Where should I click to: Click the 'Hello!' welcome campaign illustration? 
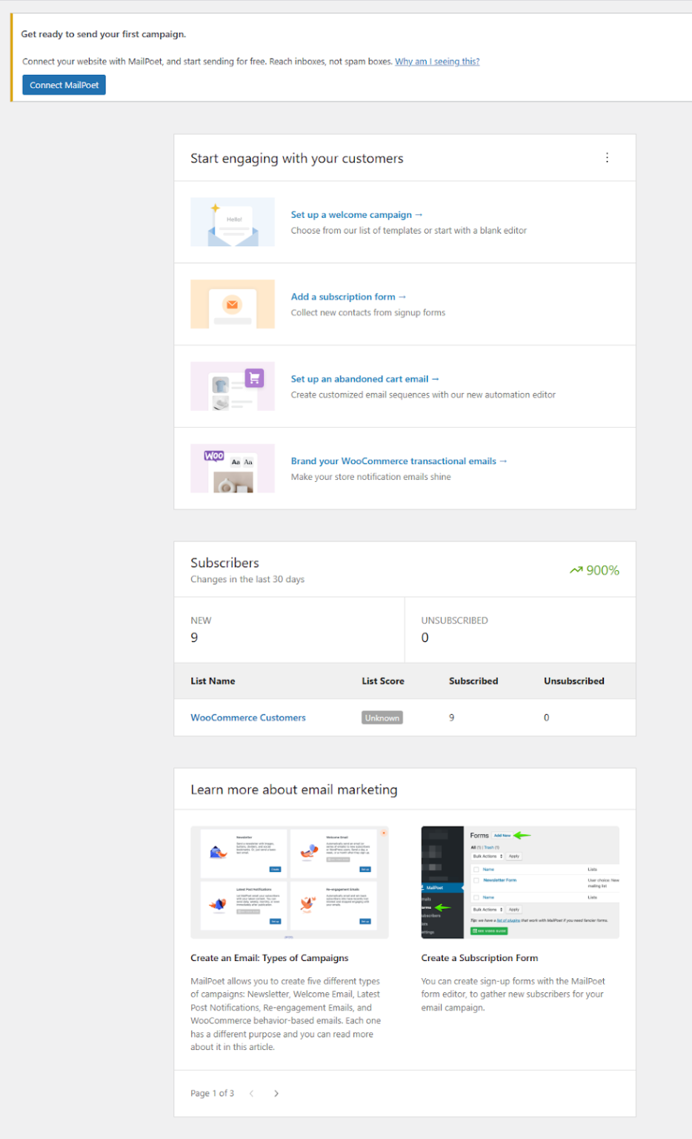pos(232,222)
